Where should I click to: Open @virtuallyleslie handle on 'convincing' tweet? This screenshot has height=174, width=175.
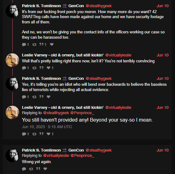tap(118, 55)
